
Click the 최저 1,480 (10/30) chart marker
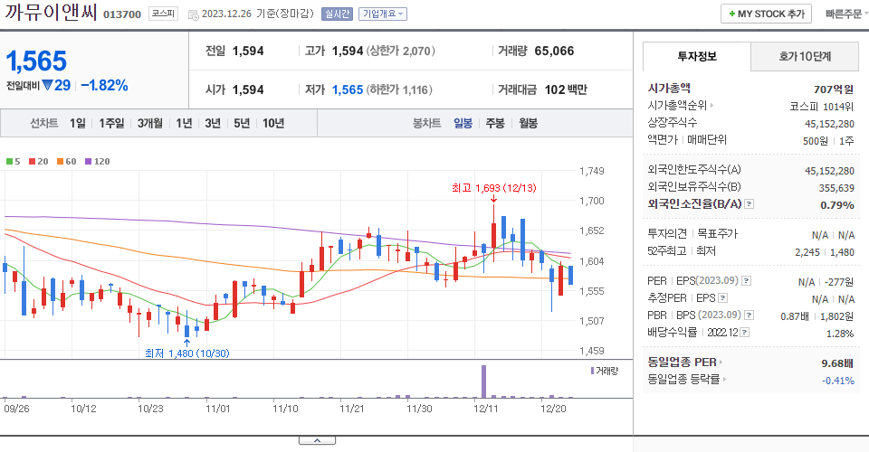tap(186, 353)
